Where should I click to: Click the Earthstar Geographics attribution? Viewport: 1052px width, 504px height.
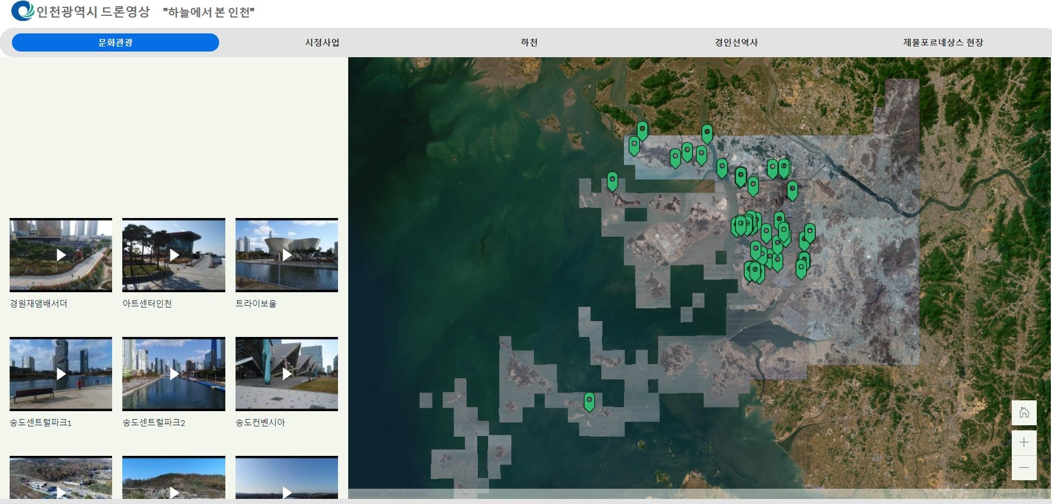(389, 494)
